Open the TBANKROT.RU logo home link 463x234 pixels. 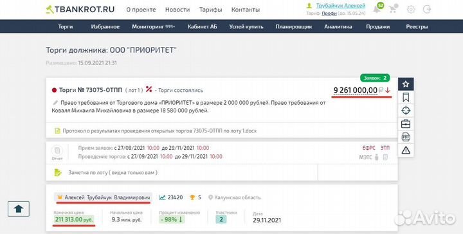pos(80,10)
